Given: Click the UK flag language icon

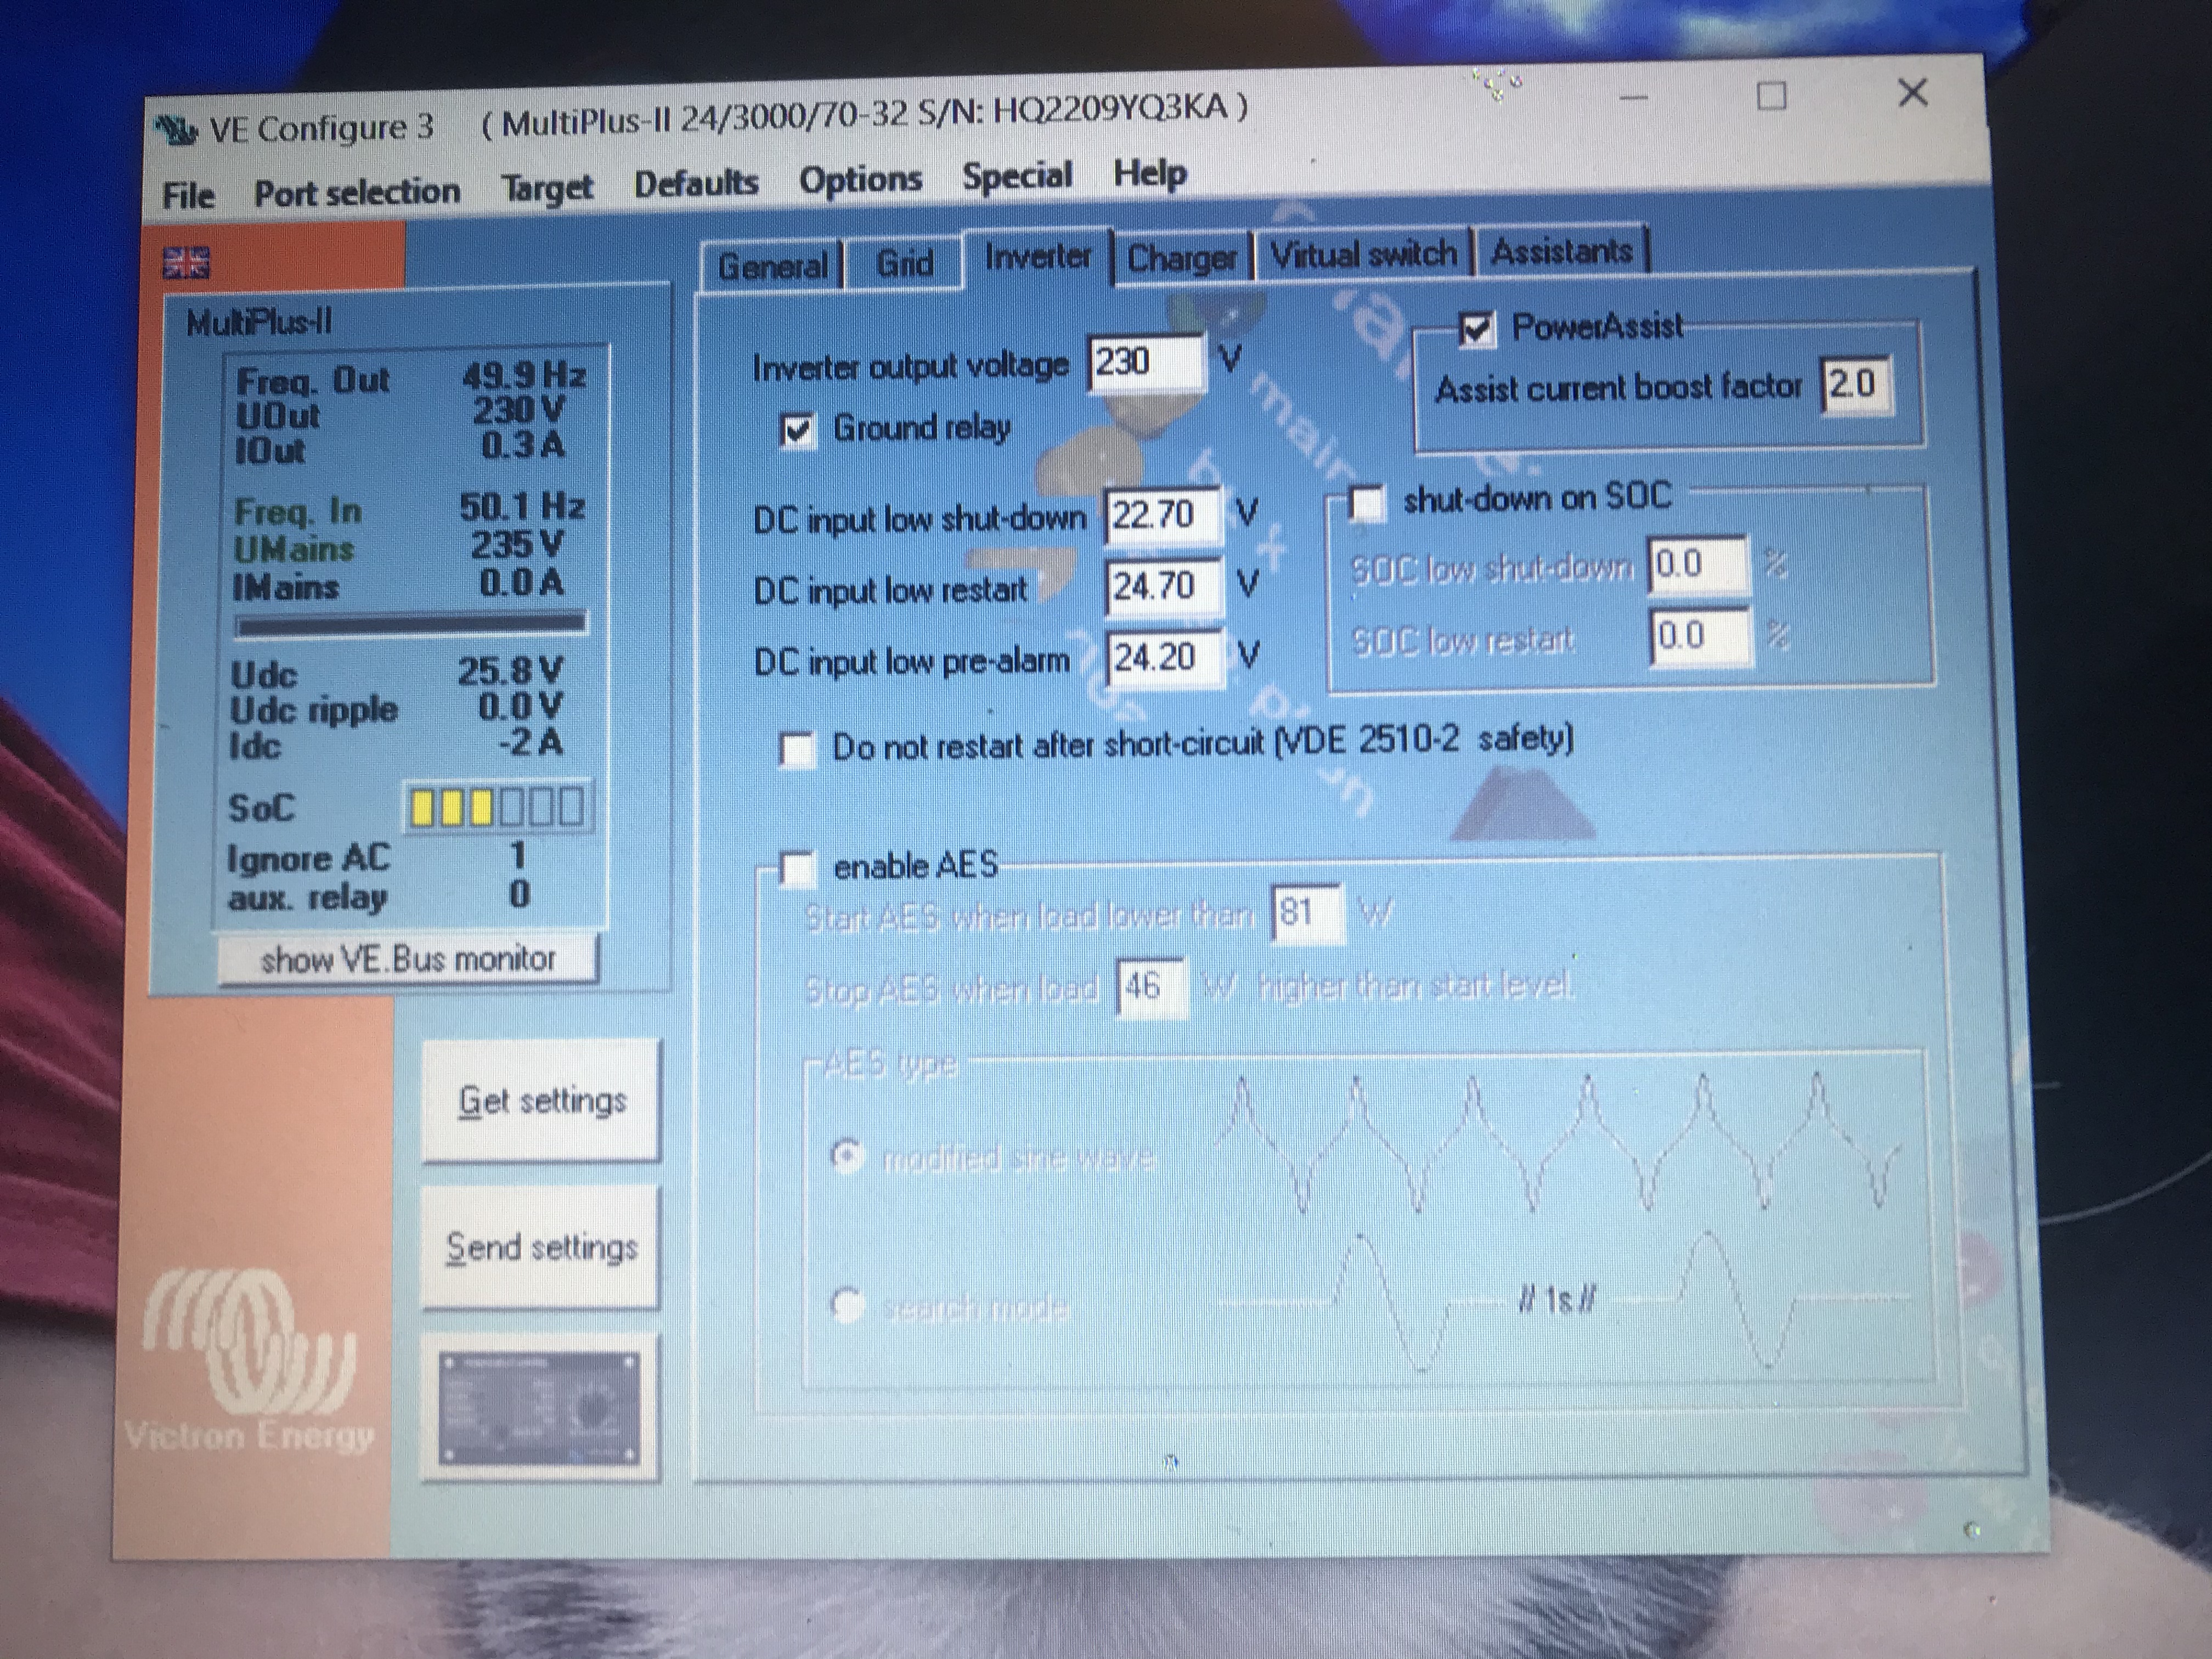Looking at the screenshot, I should tap(186, 263).
